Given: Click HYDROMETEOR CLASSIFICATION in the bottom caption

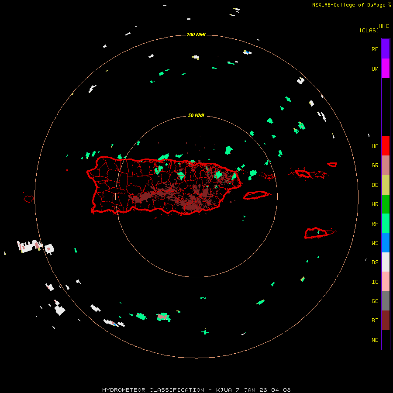Looking at the screenshot, I should (x=153, y=390).
